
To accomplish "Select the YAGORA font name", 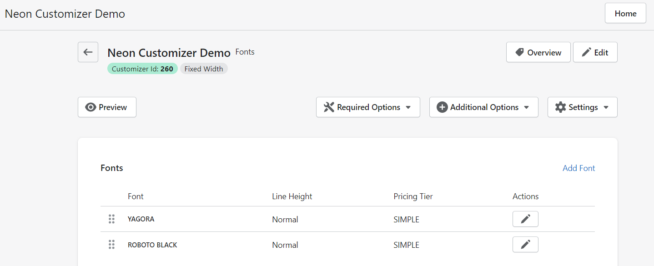I will [x=141, y=219].
